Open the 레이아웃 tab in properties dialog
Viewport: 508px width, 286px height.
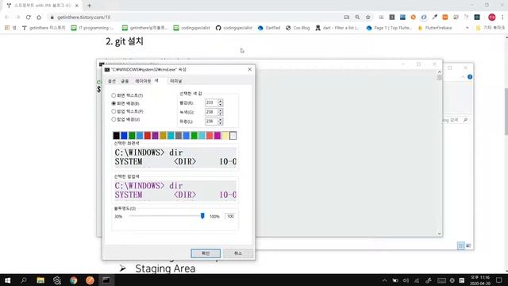click(x=143, y=81)
